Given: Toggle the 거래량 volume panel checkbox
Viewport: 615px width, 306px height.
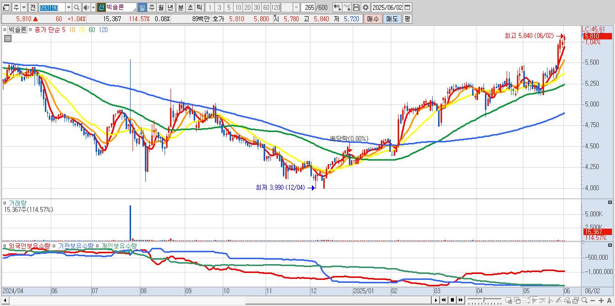Looking at the screenshot, I should click(4, 203).
